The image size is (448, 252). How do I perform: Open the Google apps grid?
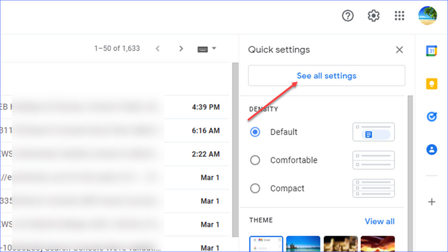(399, 16)
